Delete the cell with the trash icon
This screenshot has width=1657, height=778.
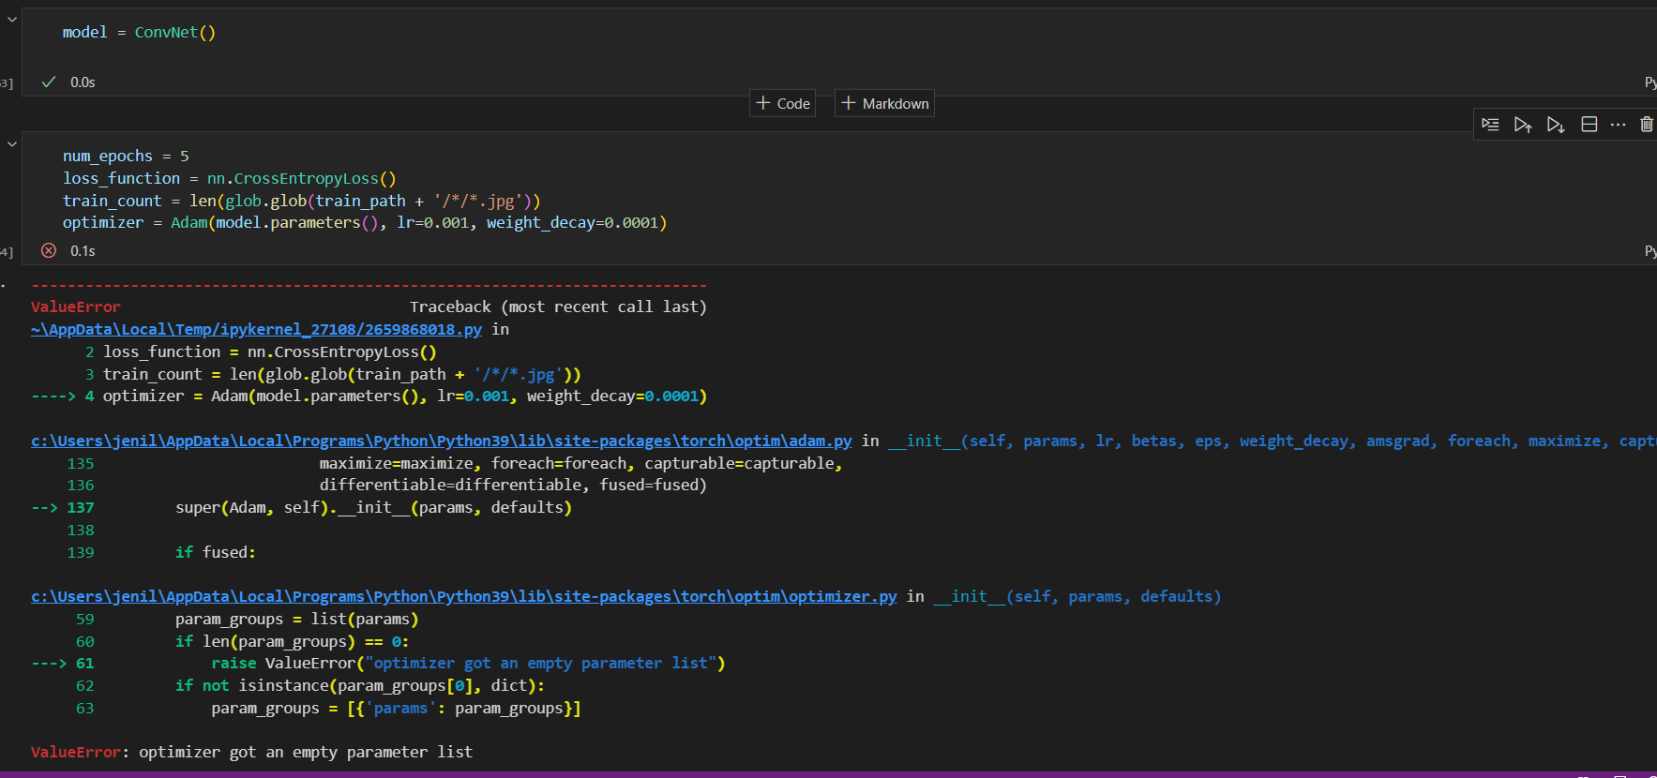1646,125
